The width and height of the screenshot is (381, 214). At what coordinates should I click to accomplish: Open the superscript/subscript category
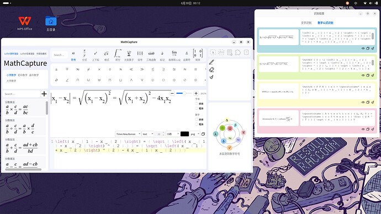tap(96, 56)
